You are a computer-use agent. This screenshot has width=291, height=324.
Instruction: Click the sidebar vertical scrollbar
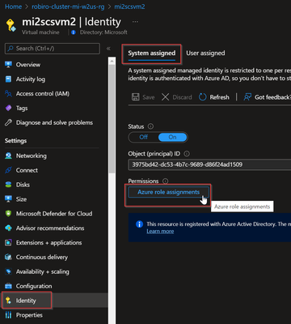point(112,119)
